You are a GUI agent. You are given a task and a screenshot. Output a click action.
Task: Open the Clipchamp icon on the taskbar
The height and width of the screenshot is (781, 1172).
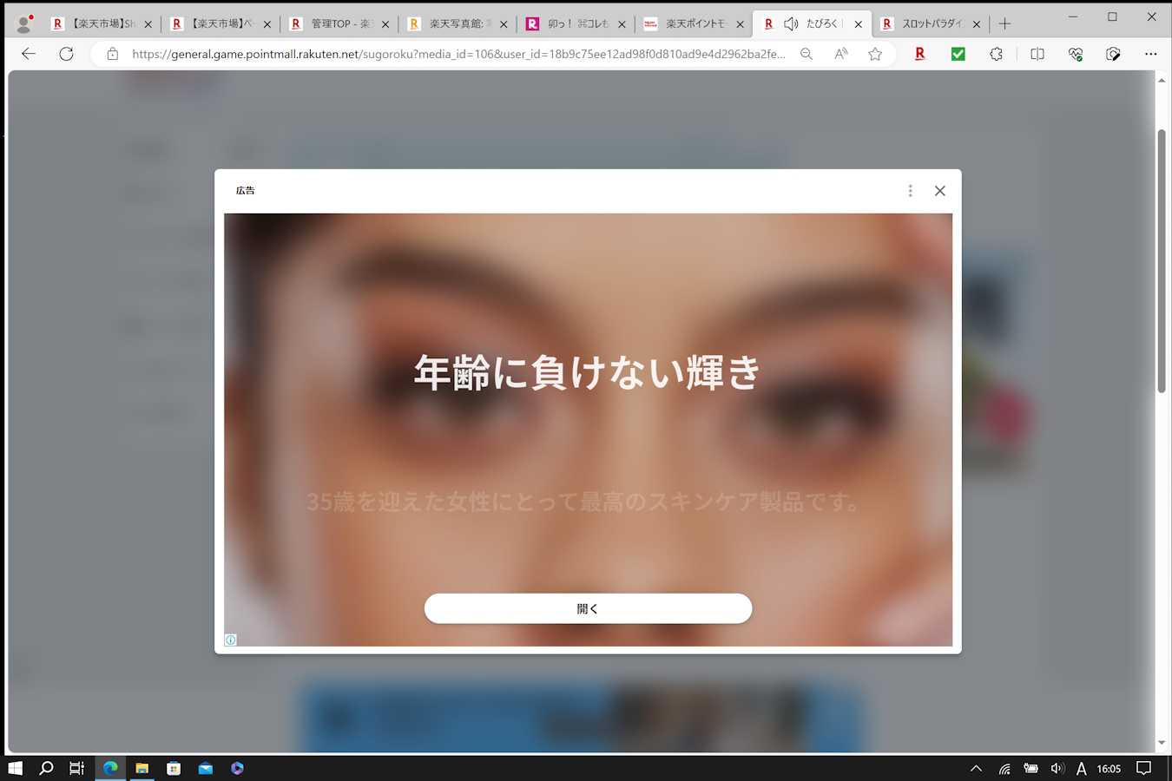pos(237,768)
